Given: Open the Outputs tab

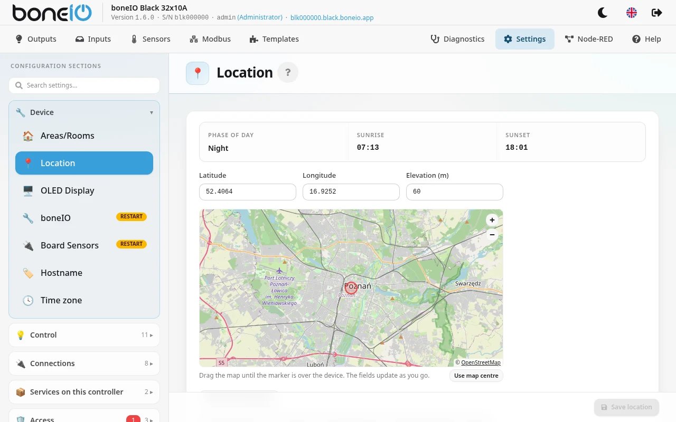Looking at the screenshot, I should point(36,39).
